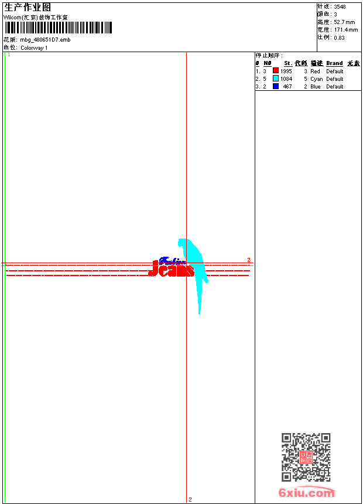
Task: Click the scale value 0.83
Action: click(x=339, y=38)
